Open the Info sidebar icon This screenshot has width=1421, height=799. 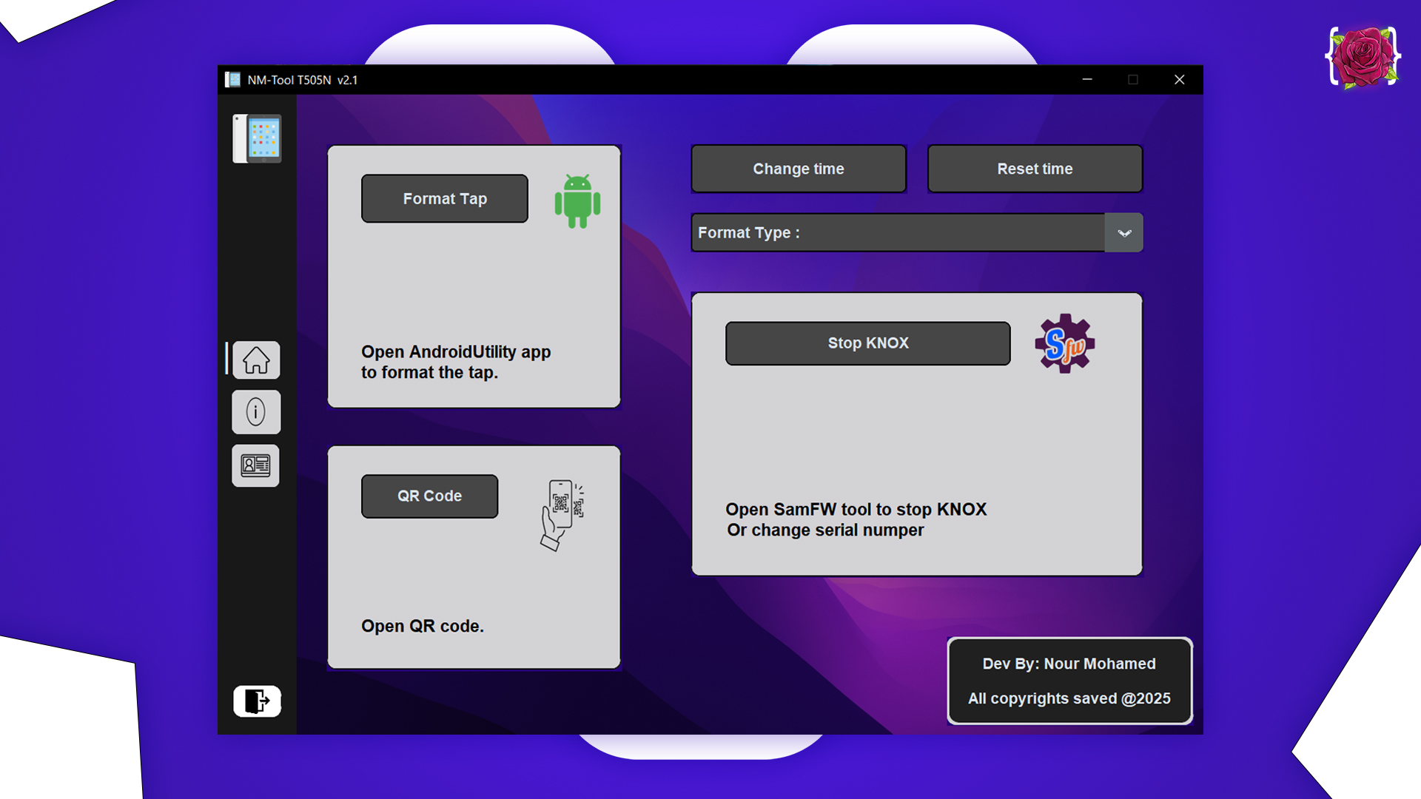coord(256,412)
